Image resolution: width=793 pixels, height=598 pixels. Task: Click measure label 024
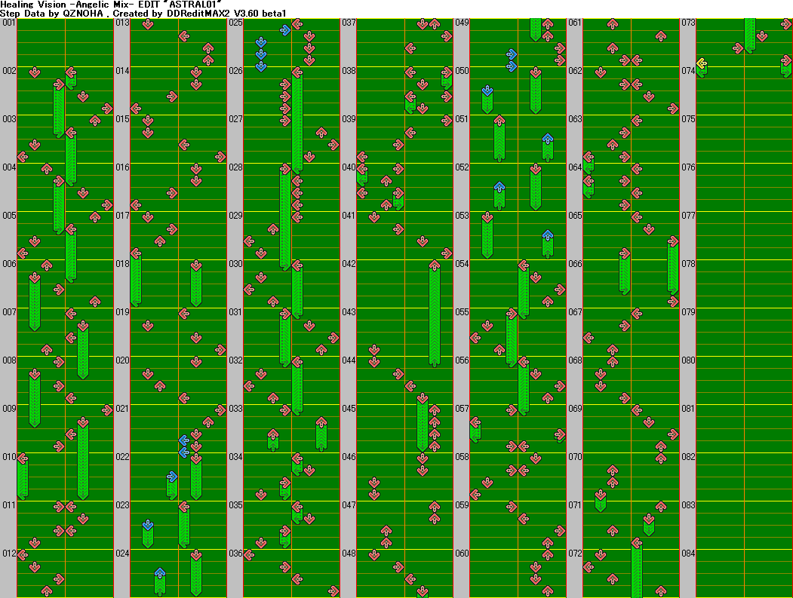click(122, 554)
